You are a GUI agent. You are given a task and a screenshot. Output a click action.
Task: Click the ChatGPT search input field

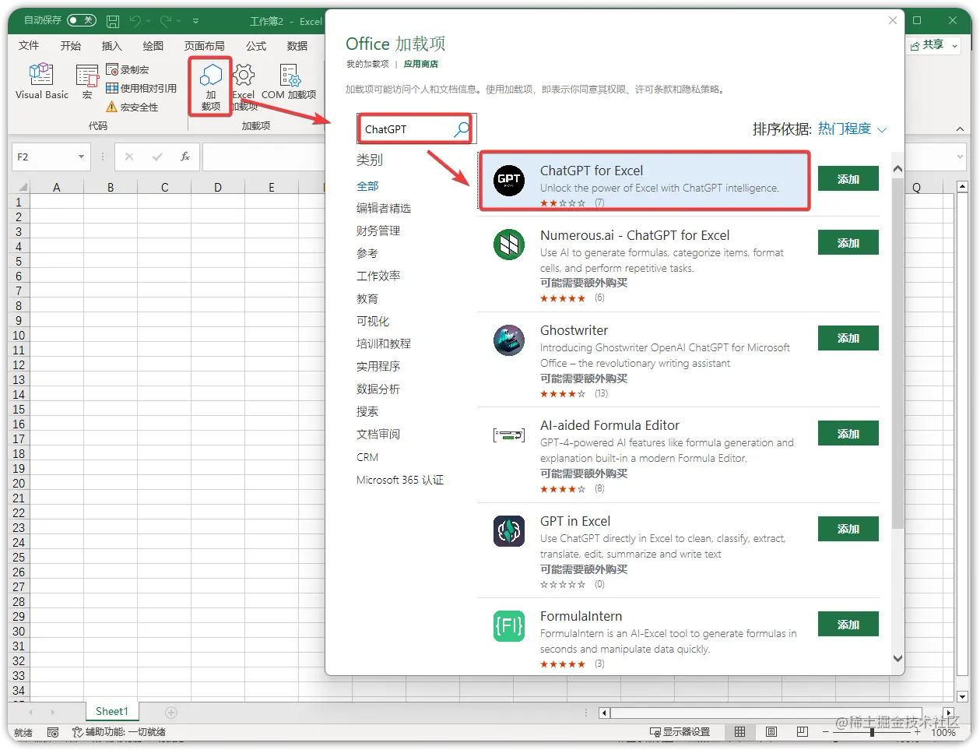point(407,129)
